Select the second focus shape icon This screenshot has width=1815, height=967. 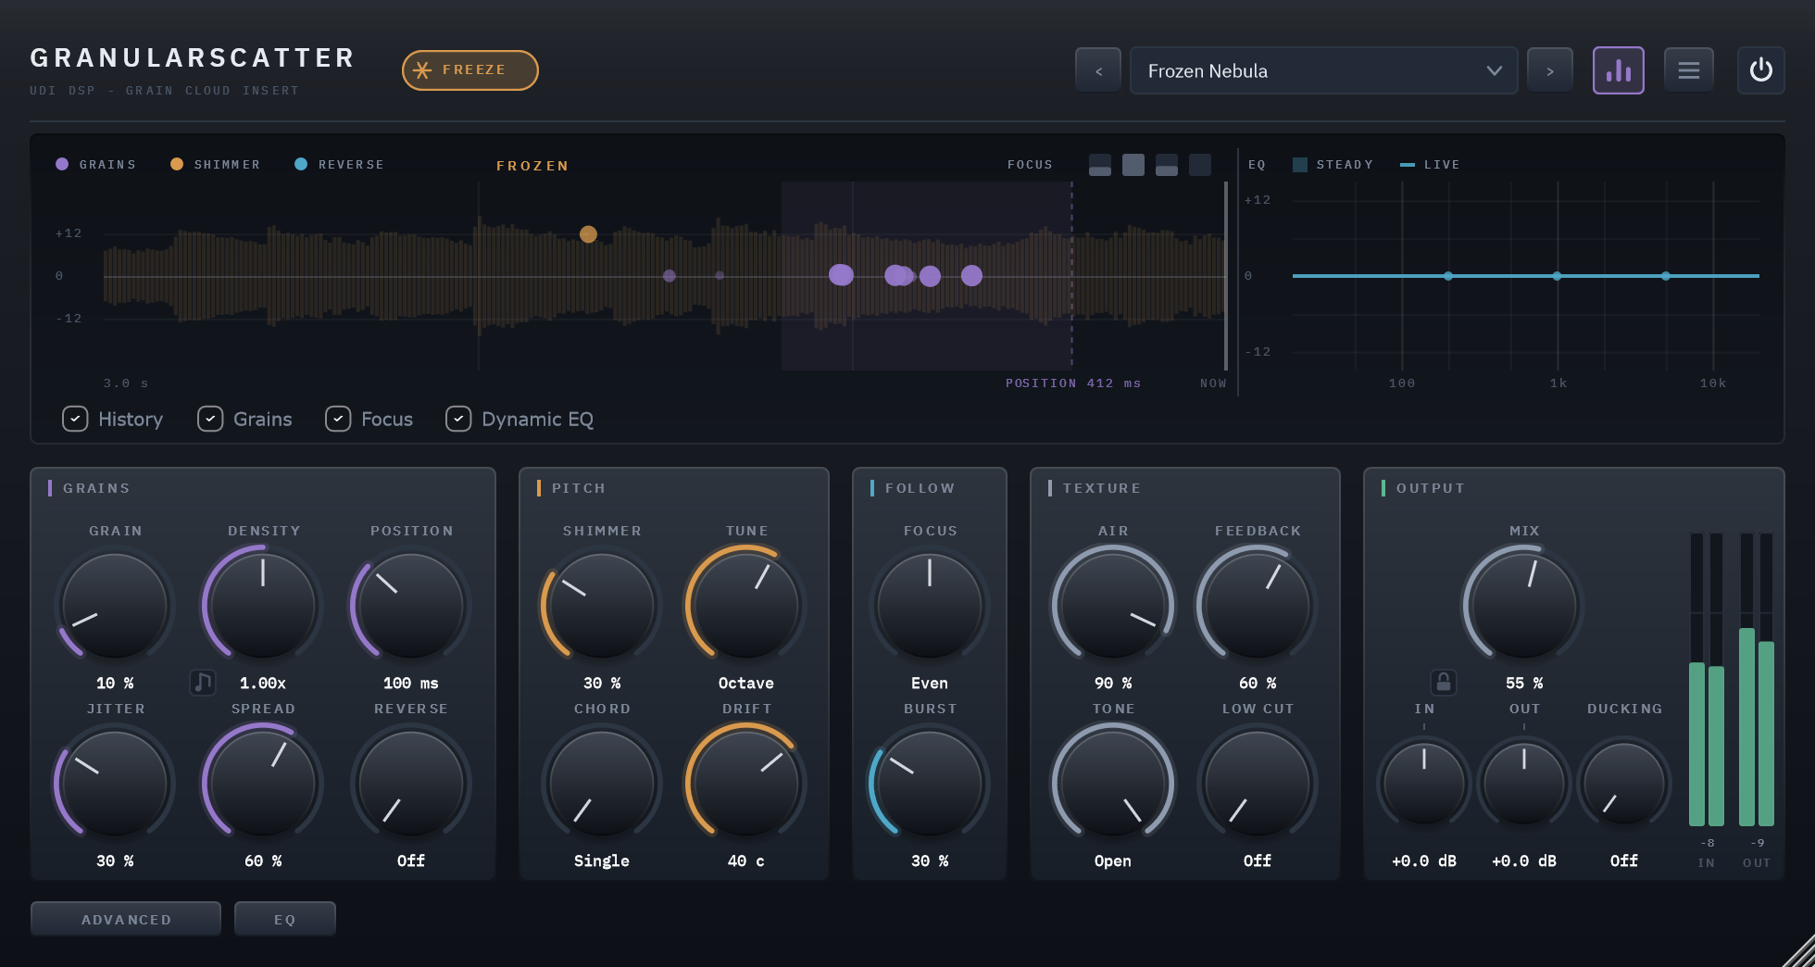click(x=1133, y=165)
